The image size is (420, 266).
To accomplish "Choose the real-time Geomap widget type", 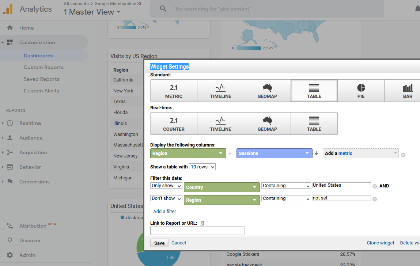I will 267,123.
